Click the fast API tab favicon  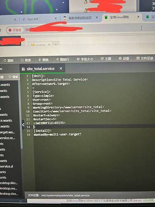(x=24, y=19)
